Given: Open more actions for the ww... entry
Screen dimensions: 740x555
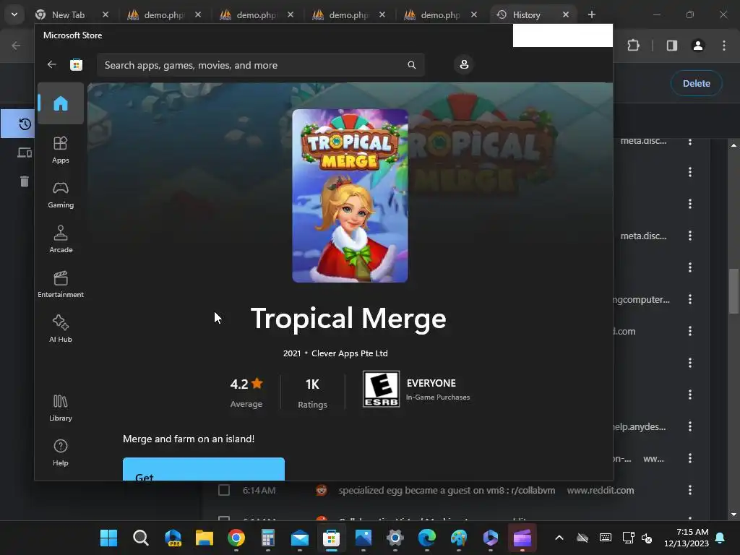Looking at the screenshot, I should tap(690, 457).
